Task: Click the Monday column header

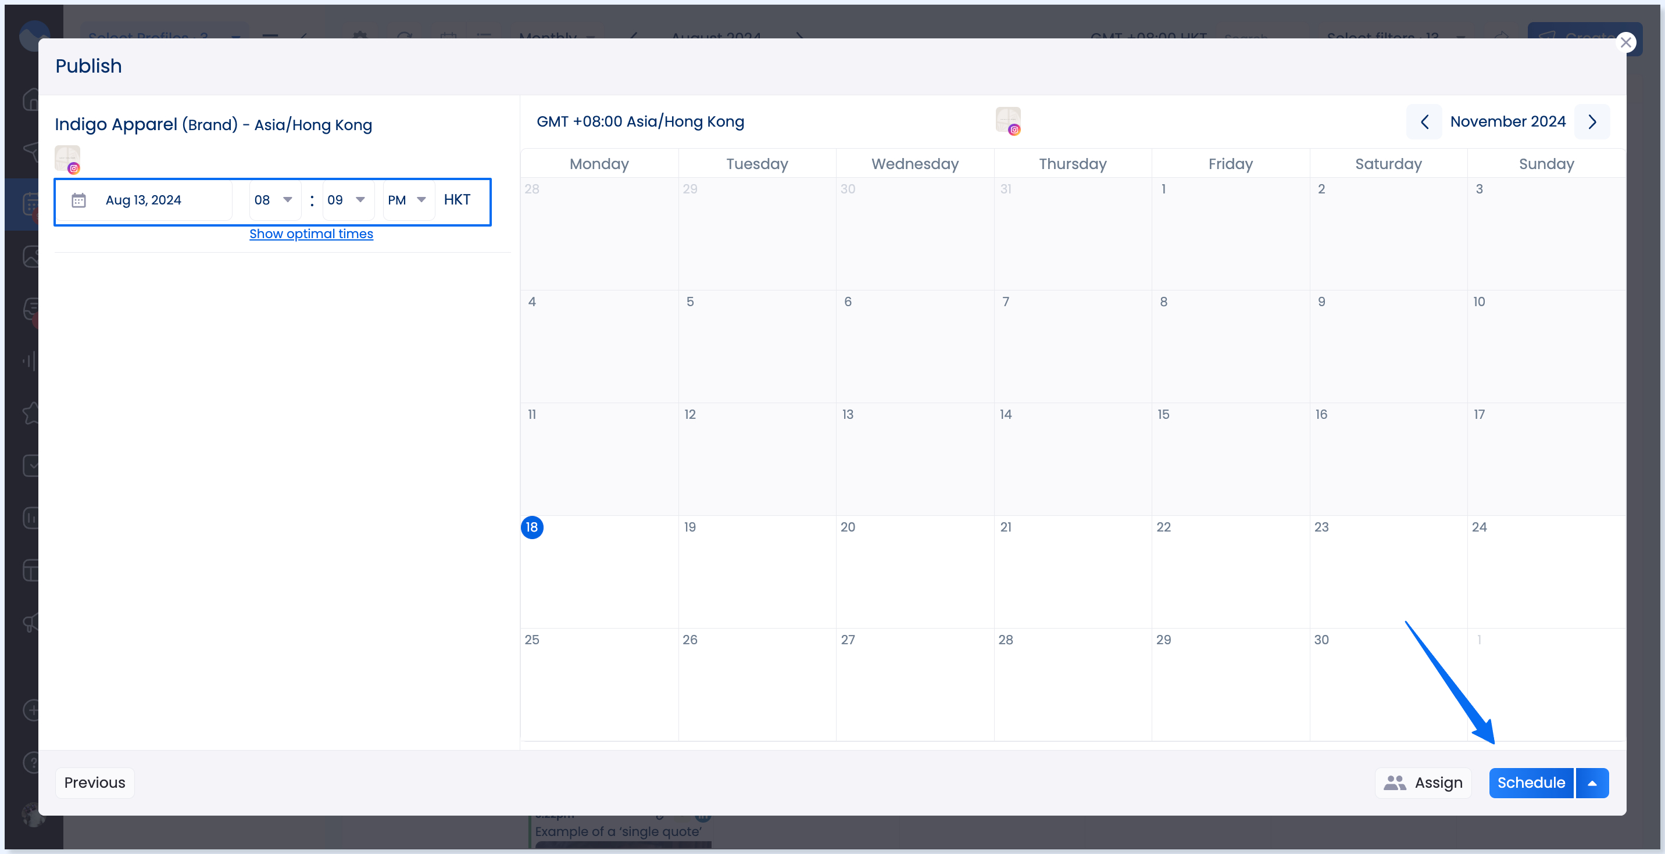Action: point(599,163)
